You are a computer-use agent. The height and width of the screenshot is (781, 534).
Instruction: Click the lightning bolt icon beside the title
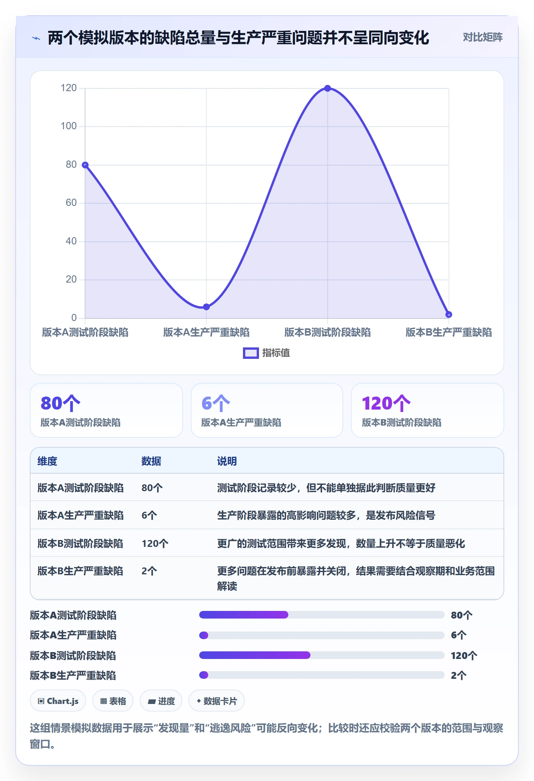click(36, 38)
